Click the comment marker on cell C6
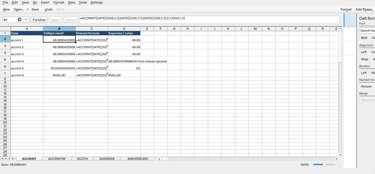 pyautogui.click(x=107, y=66)
